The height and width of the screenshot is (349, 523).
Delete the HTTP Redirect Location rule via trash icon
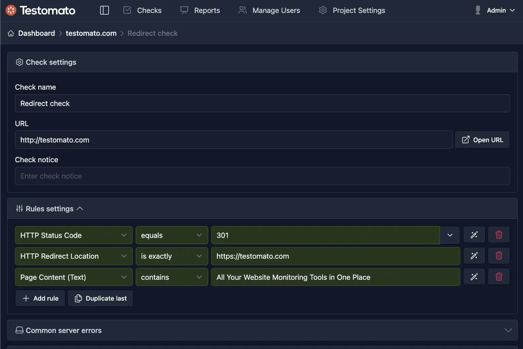[498, 256]
